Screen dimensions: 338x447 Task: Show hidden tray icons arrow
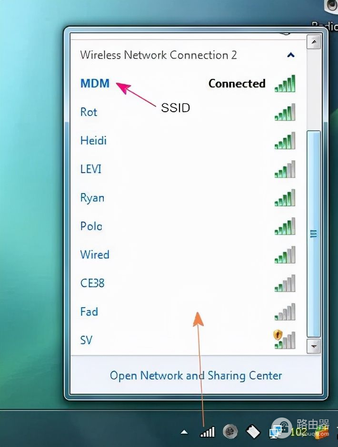tap(184, 432)
